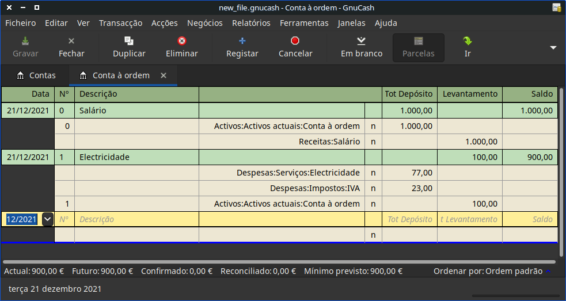The height and width of the screenshot is (301, 566).
Task: Switch to the Contas tab
Action: [x=36, y=75]
